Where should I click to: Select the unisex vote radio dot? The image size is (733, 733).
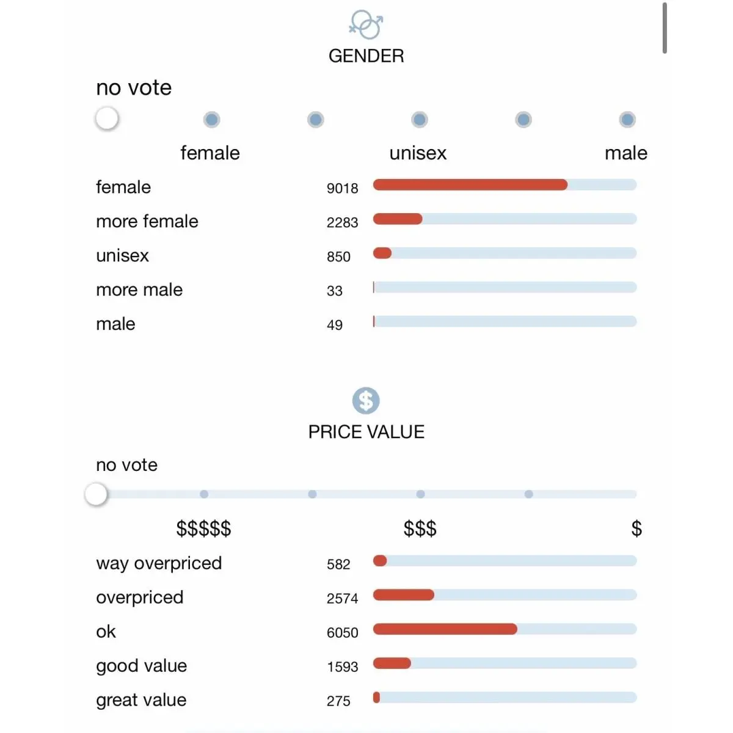point(419,119)
